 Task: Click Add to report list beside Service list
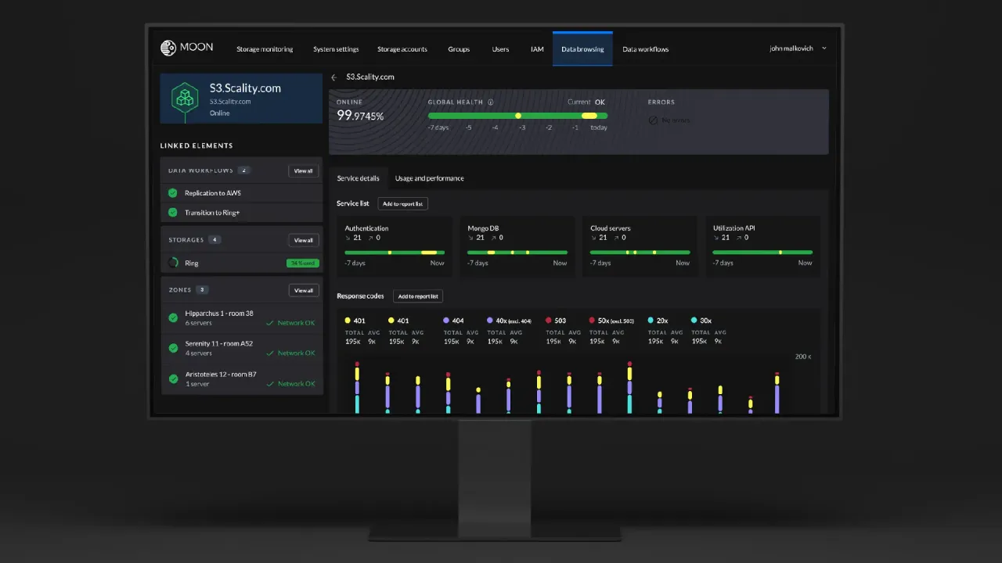click(x=402, y=203)
